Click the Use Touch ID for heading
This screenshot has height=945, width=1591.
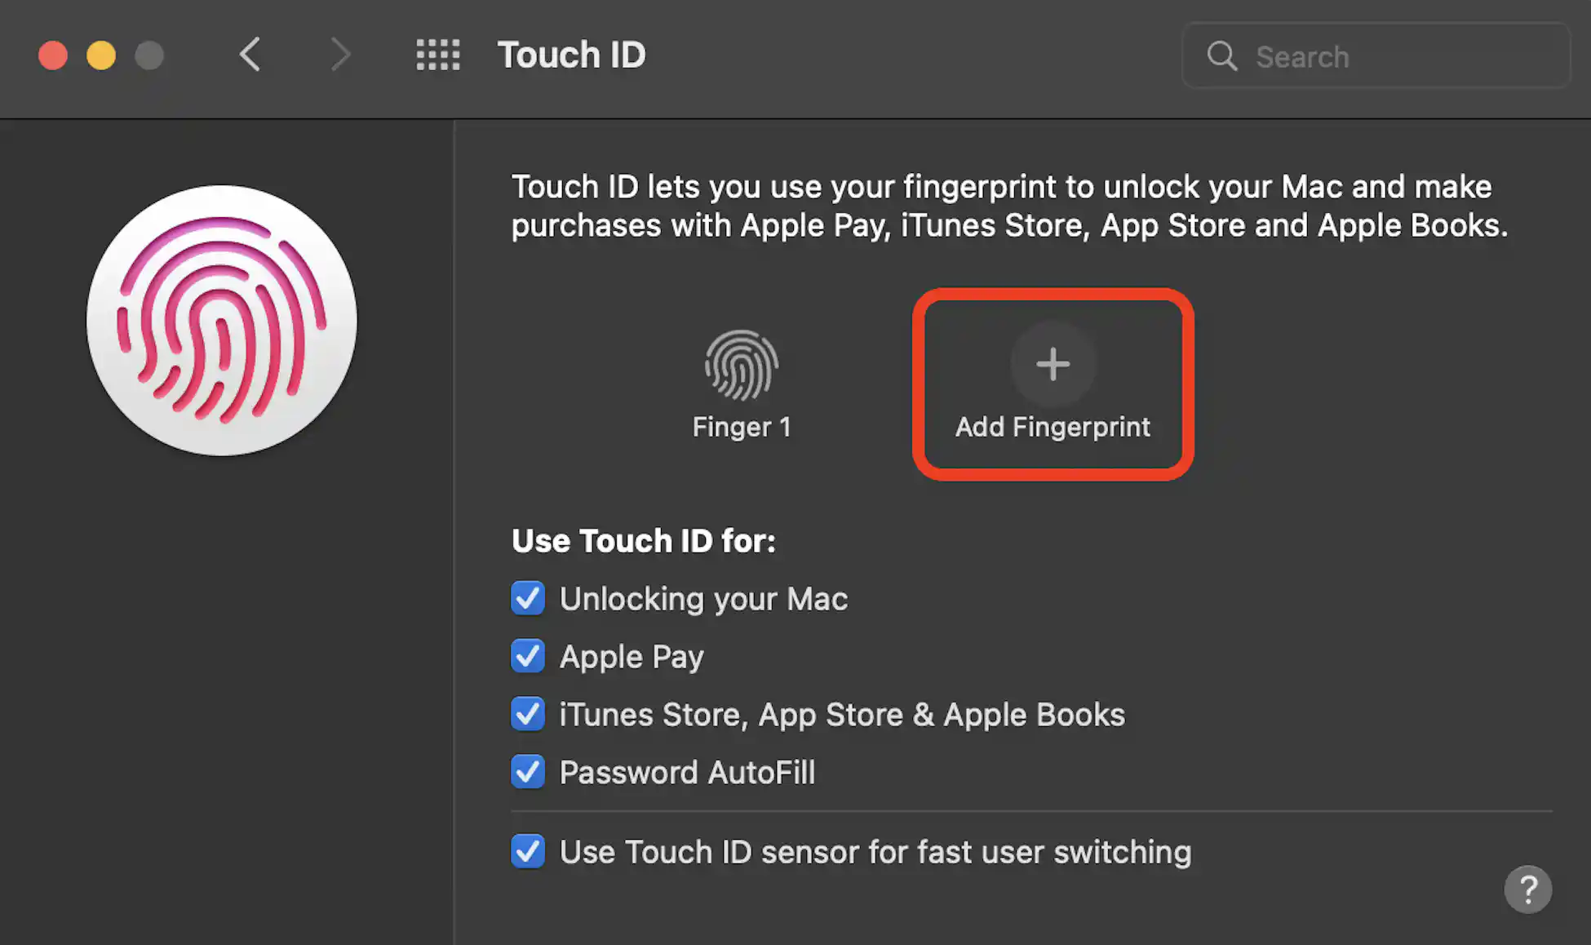pos(644,540)
